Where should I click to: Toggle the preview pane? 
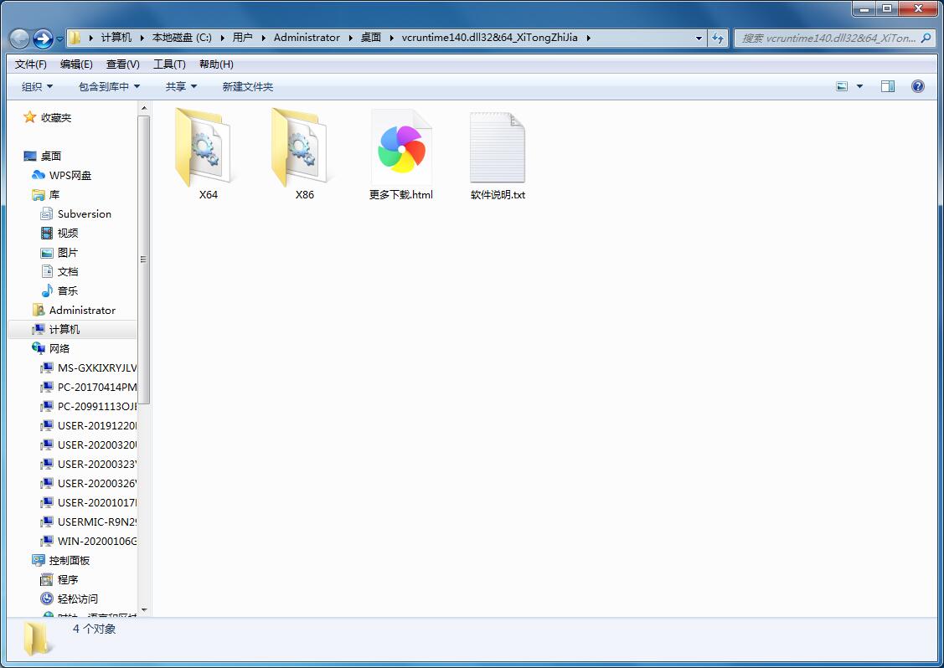pyautogui.click(x=887, y=87)
